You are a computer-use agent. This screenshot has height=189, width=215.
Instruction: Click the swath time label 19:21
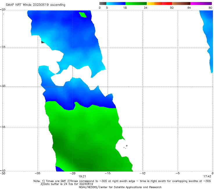point(82,176)
